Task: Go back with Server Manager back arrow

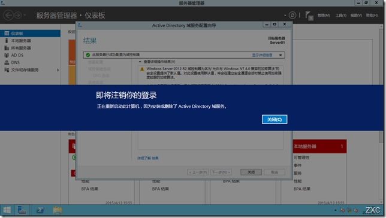Action: point(8,15)
